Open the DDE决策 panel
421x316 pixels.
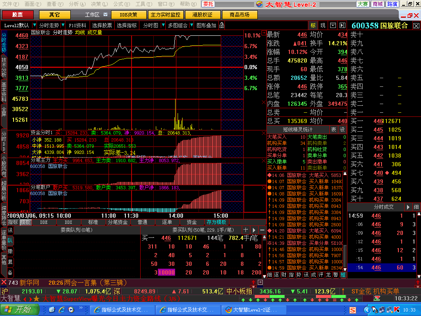coord(129,15)
